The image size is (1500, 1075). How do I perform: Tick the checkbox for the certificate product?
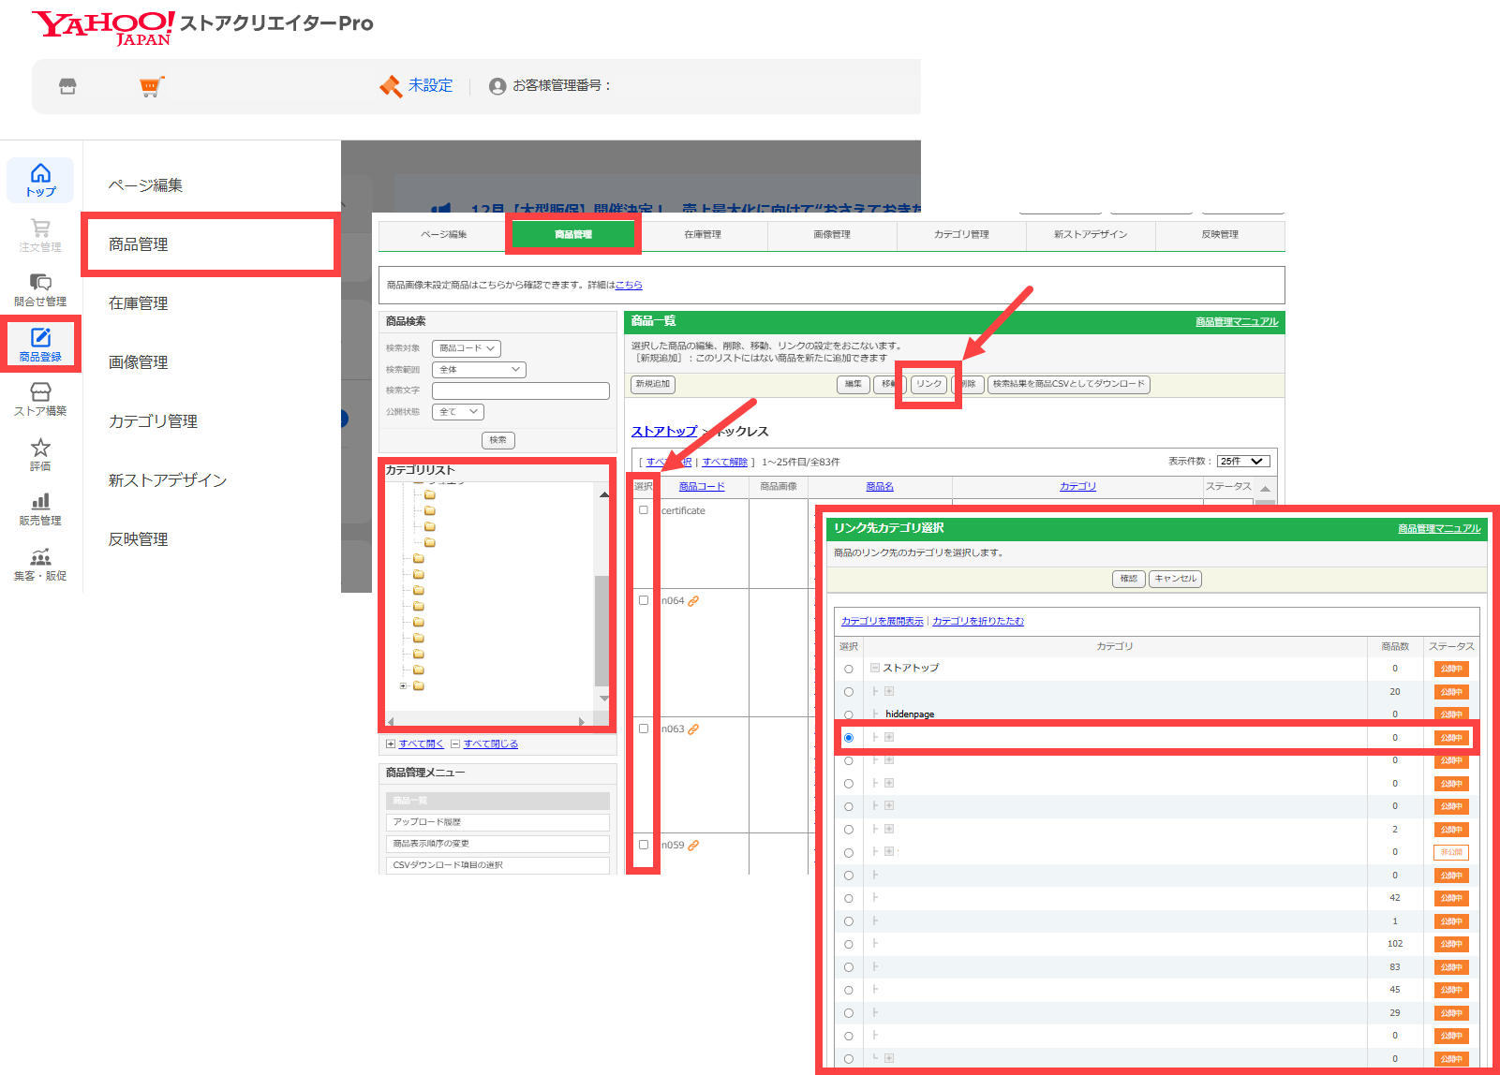pos(644,510)
